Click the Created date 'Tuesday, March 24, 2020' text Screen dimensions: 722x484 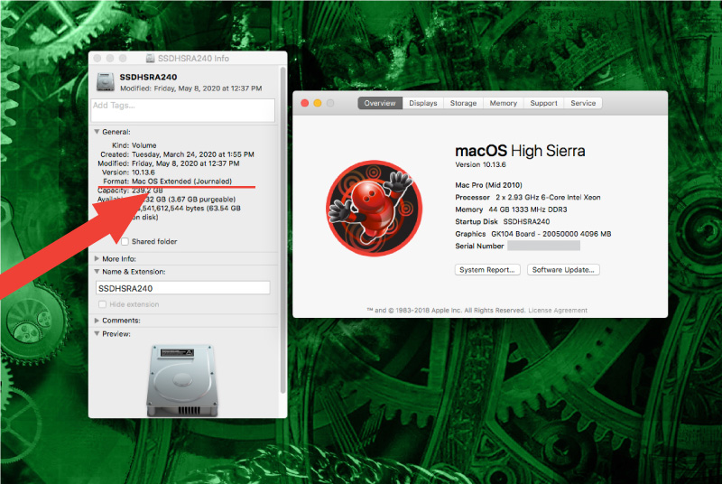tap(193, 154)
